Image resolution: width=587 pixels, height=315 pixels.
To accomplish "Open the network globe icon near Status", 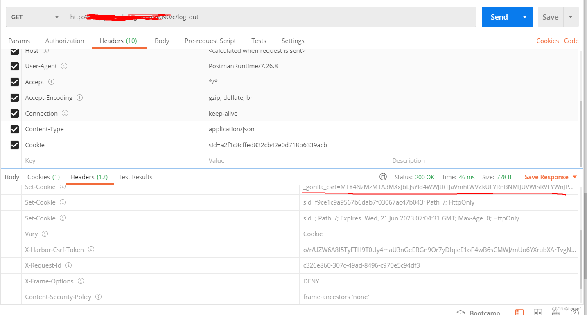I will 383,177.
